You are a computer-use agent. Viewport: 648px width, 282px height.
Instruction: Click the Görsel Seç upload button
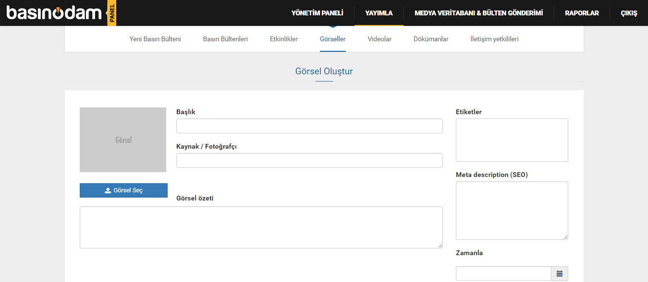[123, 190]
